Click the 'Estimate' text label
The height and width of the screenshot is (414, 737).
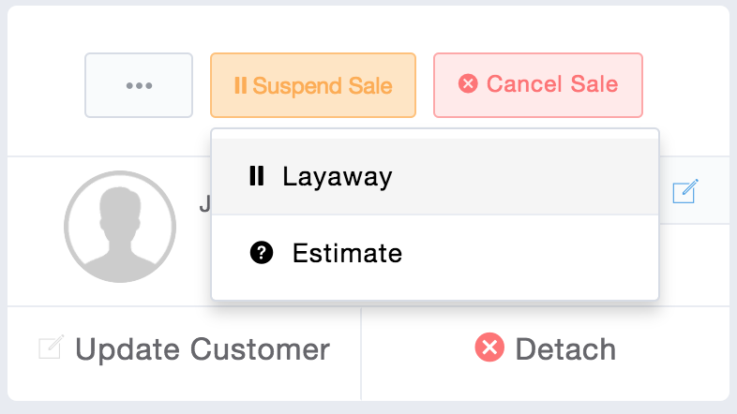click(x=347, y=253)
